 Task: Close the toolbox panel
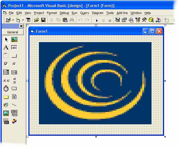[21, 26]
